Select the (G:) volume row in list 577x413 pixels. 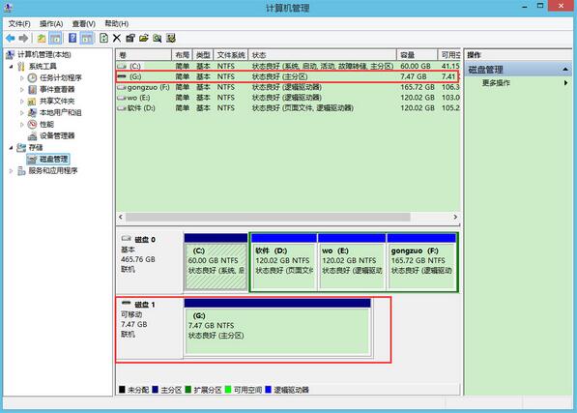tap(288, 76)
